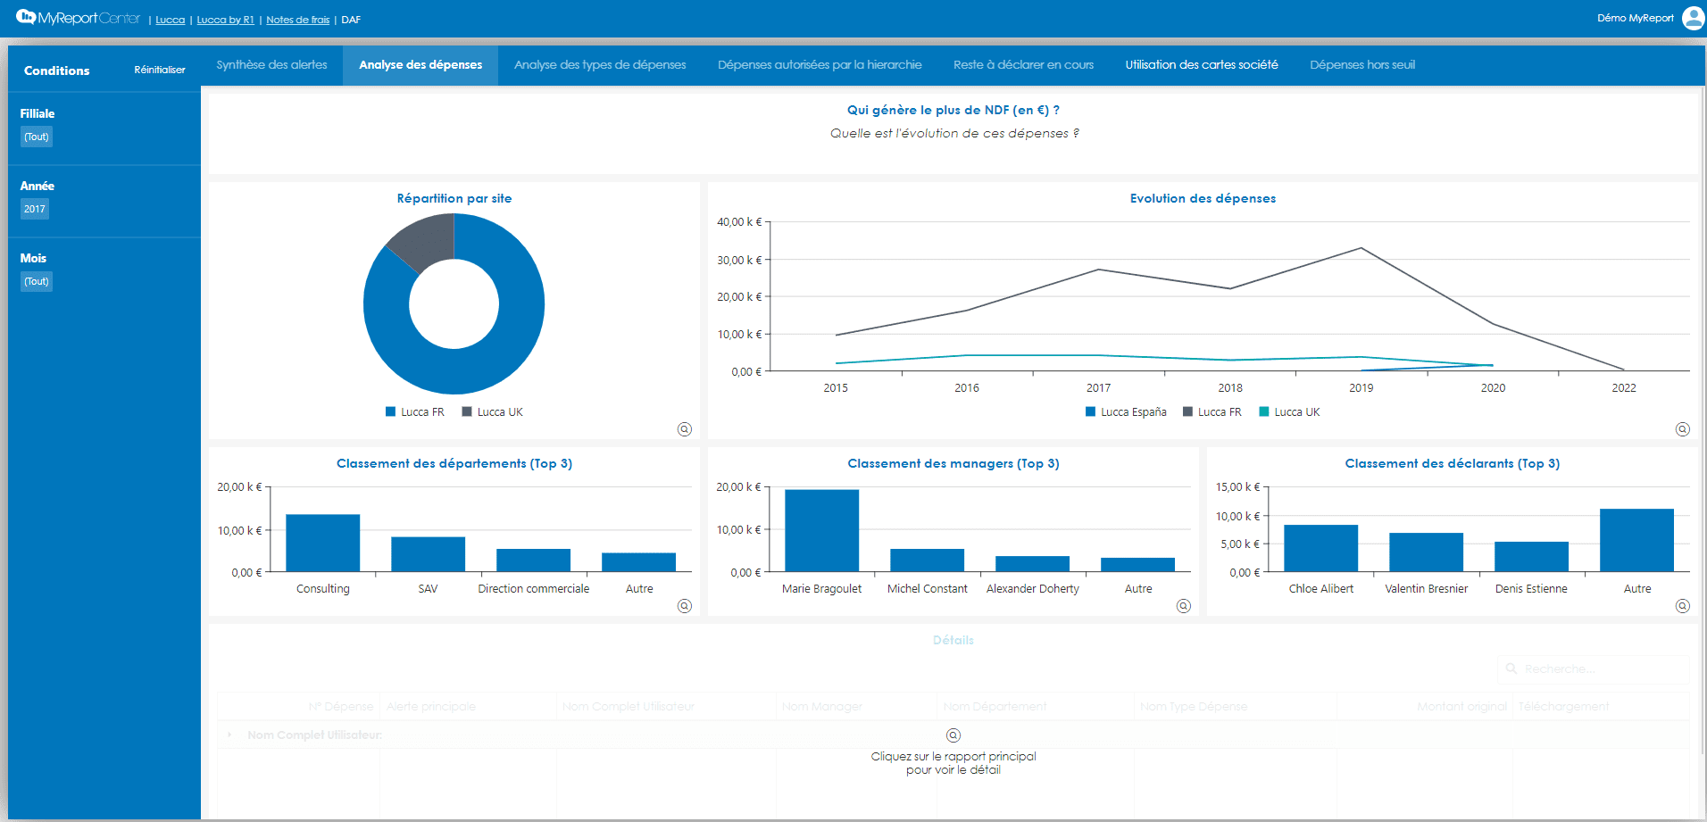1707x822 pixels.
Task: Switch to Synthèse des alertes tab
Action: pyautogui.click(x=271, y=65)
